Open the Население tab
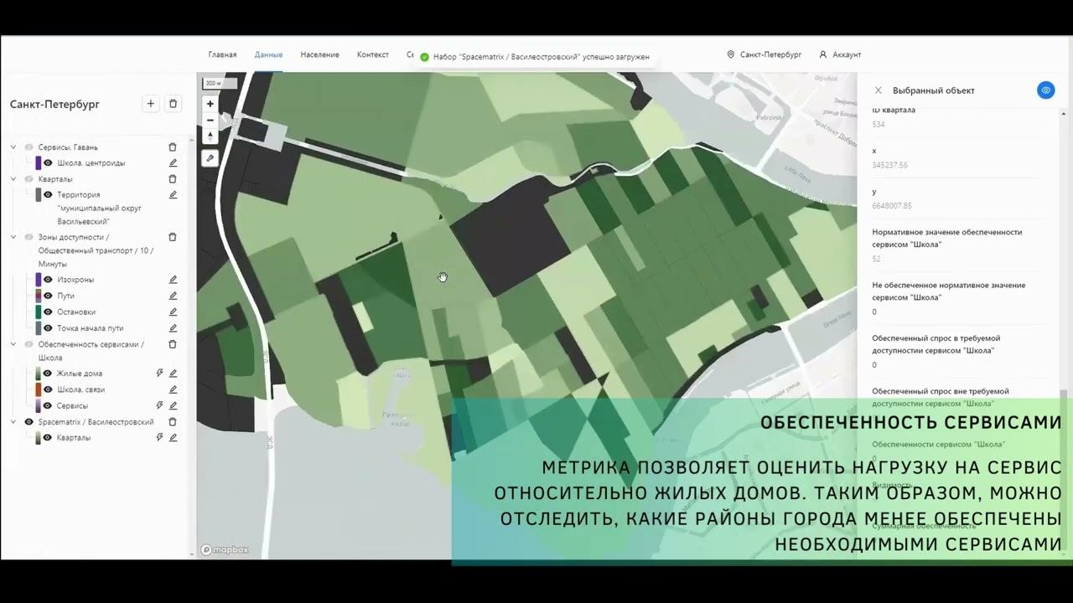Screen dimensions: 1073x603 319,54
